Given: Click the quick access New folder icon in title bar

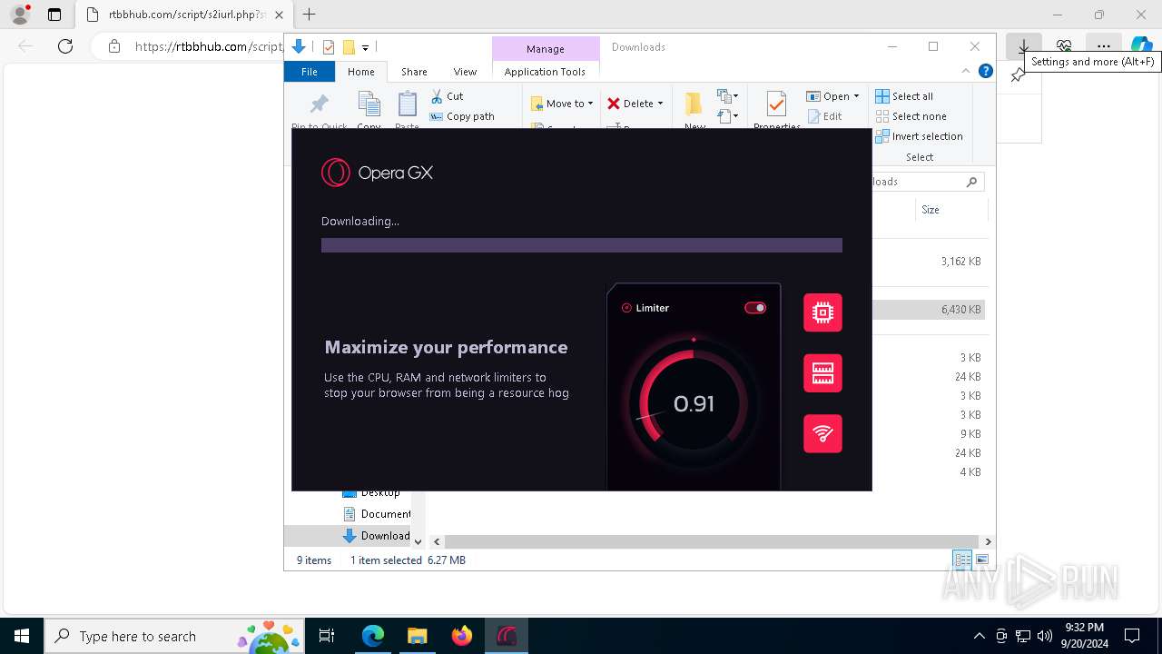Looking at the screenshot, I should [349, 47].
